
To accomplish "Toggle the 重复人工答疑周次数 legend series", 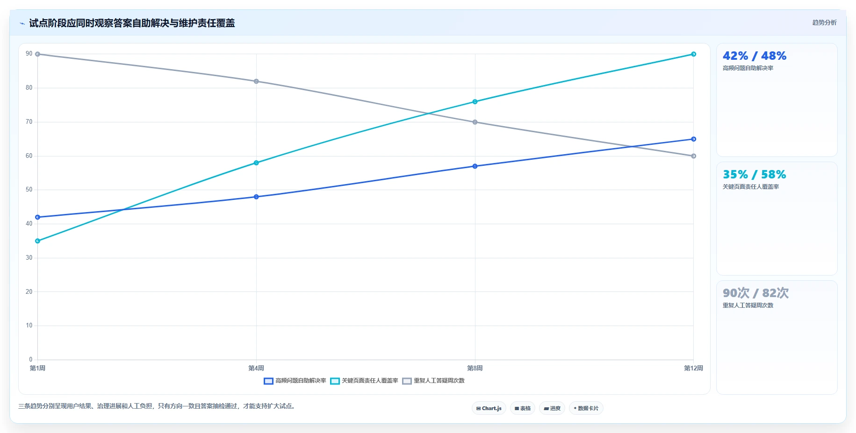I will click(x=433, y=381).
